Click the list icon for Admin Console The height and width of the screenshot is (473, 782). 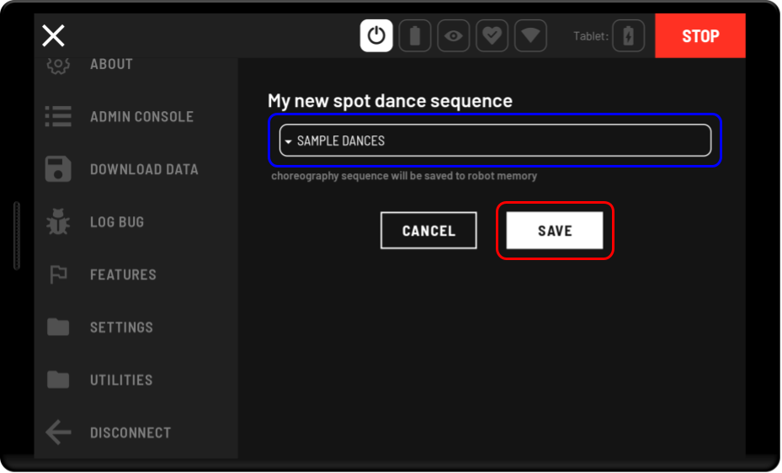[x=58, y=116]
